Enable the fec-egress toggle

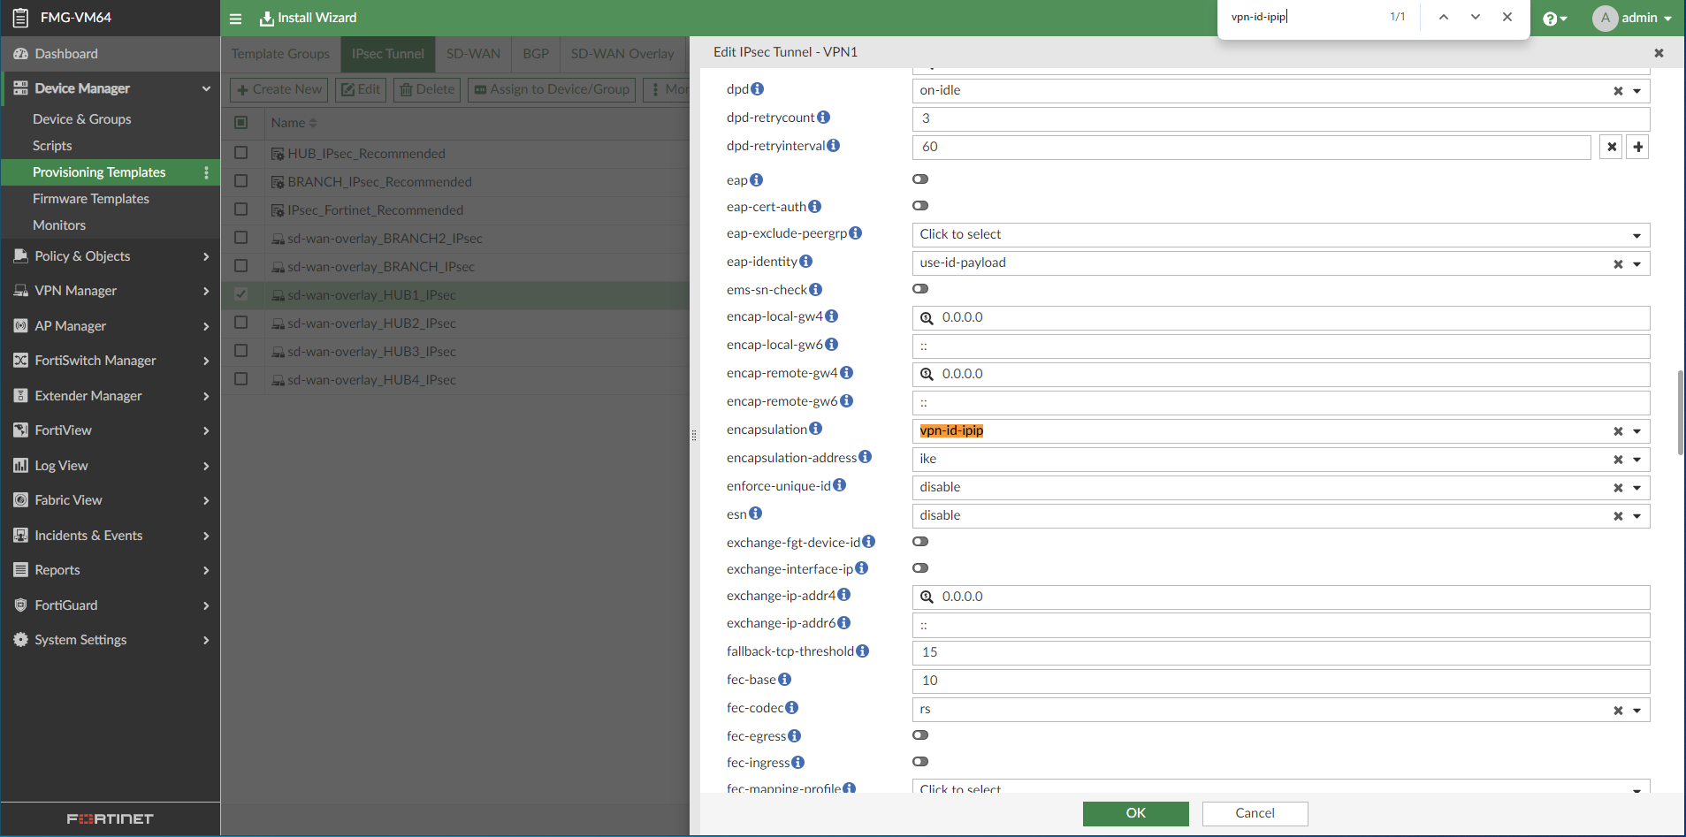tap(919, 734)
